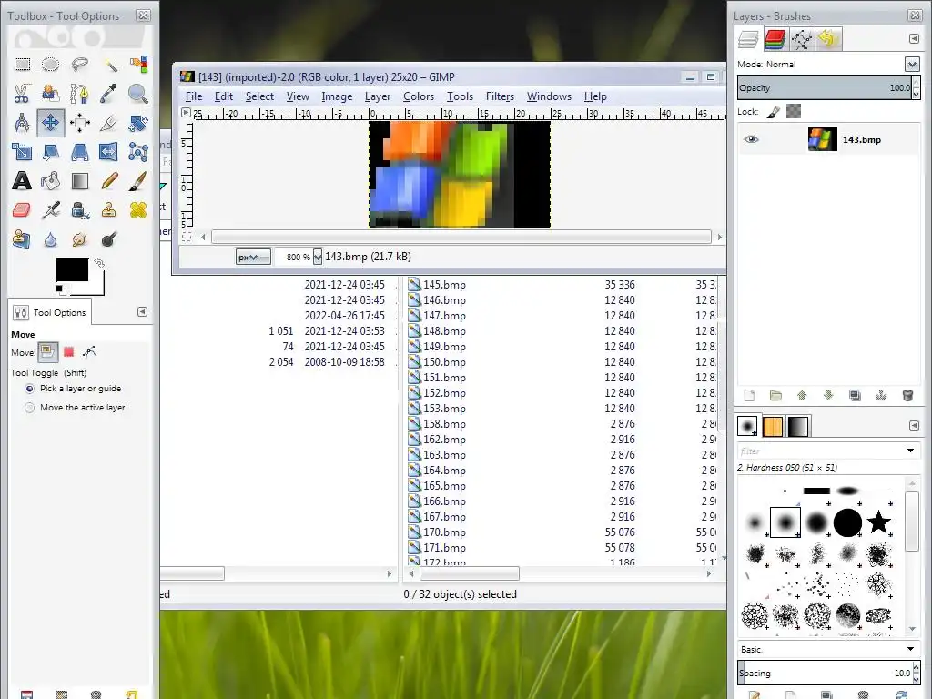932x699 pixels.
Task: Swap foreground and background colors arrow
Action: coord(99,262)
